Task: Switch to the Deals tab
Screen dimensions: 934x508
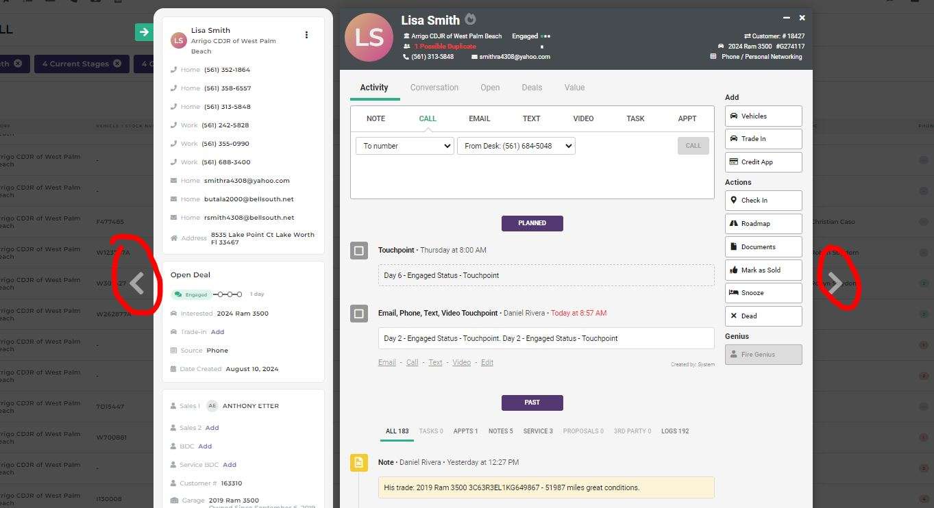Action: click(532, 88)
